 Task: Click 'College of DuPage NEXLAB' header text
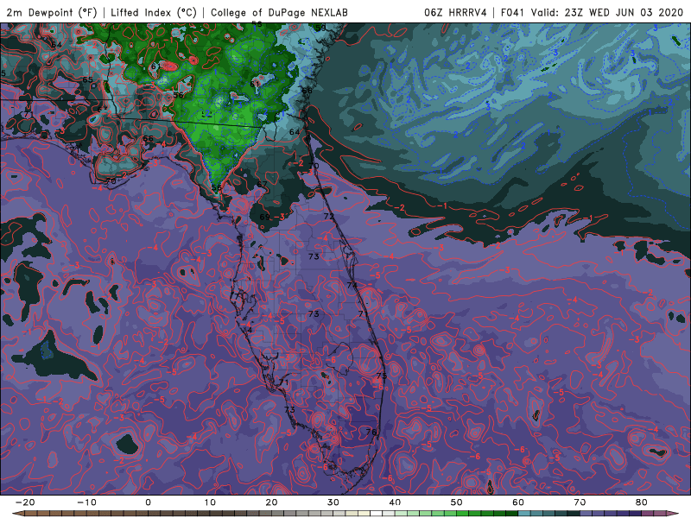click(279, 13)
